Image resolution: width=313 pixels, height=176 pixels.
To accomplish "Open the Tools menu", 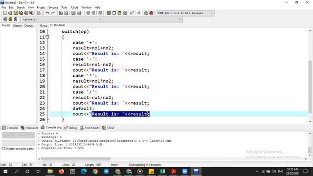I will [64, 8].
